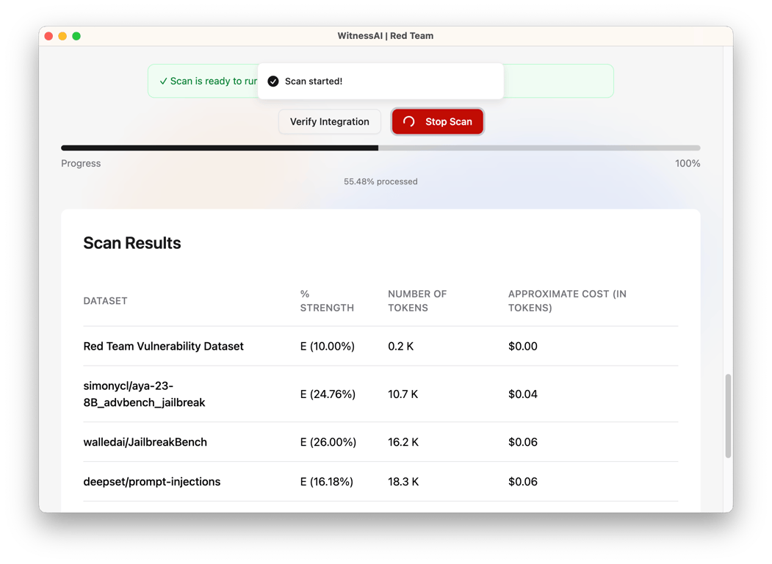Click the E (24.76%) strength value

pyautogui.click(x=328, y=394)
